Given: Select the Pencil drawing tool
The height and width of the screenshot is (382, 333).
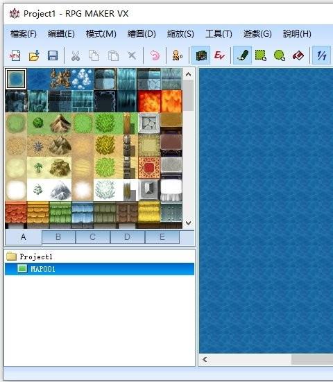Looking at the screenshot, I should tap(242, 55).
